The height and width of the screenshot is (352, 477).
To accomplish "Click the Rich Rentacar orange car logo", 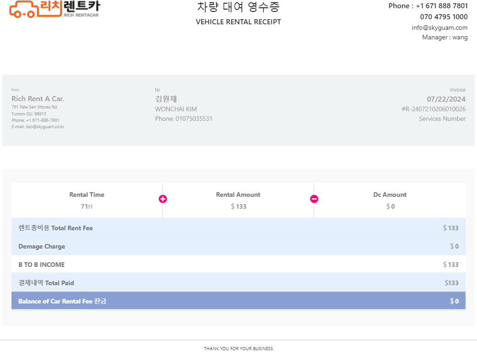I will point(55,9).
